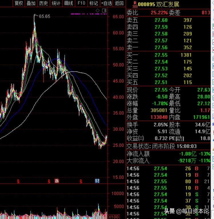Select stock title 000895 双汇发展
The height and width of the screenshot is (219, 214).
158,5
